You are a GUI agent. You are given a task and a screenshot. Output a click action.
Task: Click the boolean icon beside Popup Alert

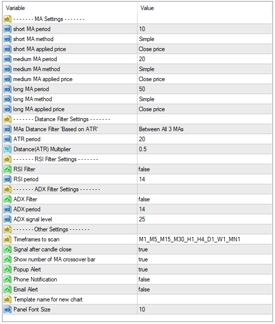[7, 269]
